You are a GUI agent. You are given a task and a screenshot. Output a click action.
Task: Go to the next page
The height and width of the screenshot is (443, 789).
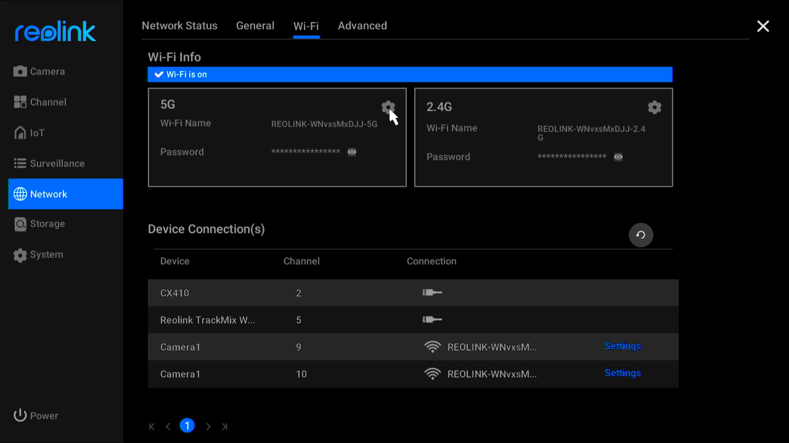click(x=208, y=427)
